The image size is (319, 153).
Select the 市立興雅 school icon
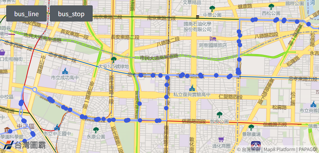click(313, 105)
